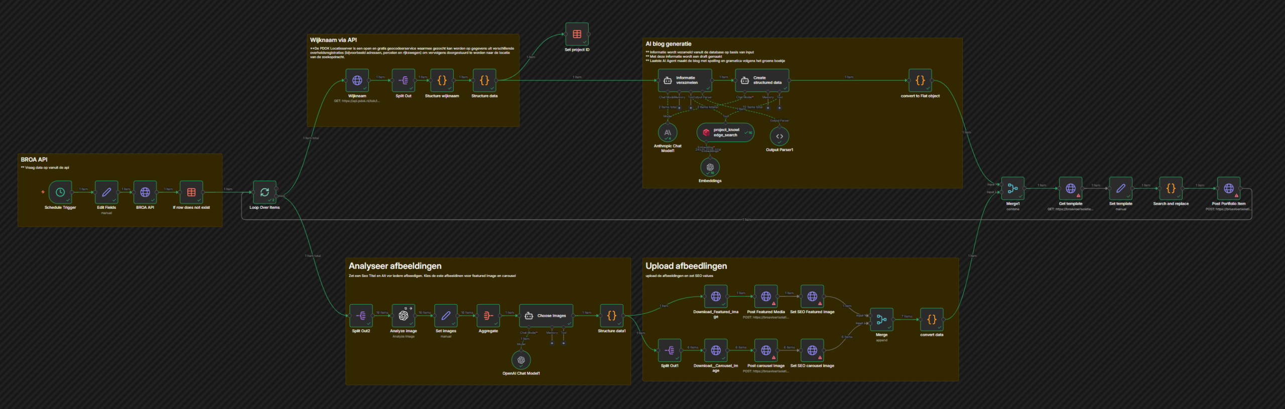Click the 'Analyseer afbeeldingen' sticky title
The height and width of the screenshot is (409, 1285).
[x=395, y=266]
